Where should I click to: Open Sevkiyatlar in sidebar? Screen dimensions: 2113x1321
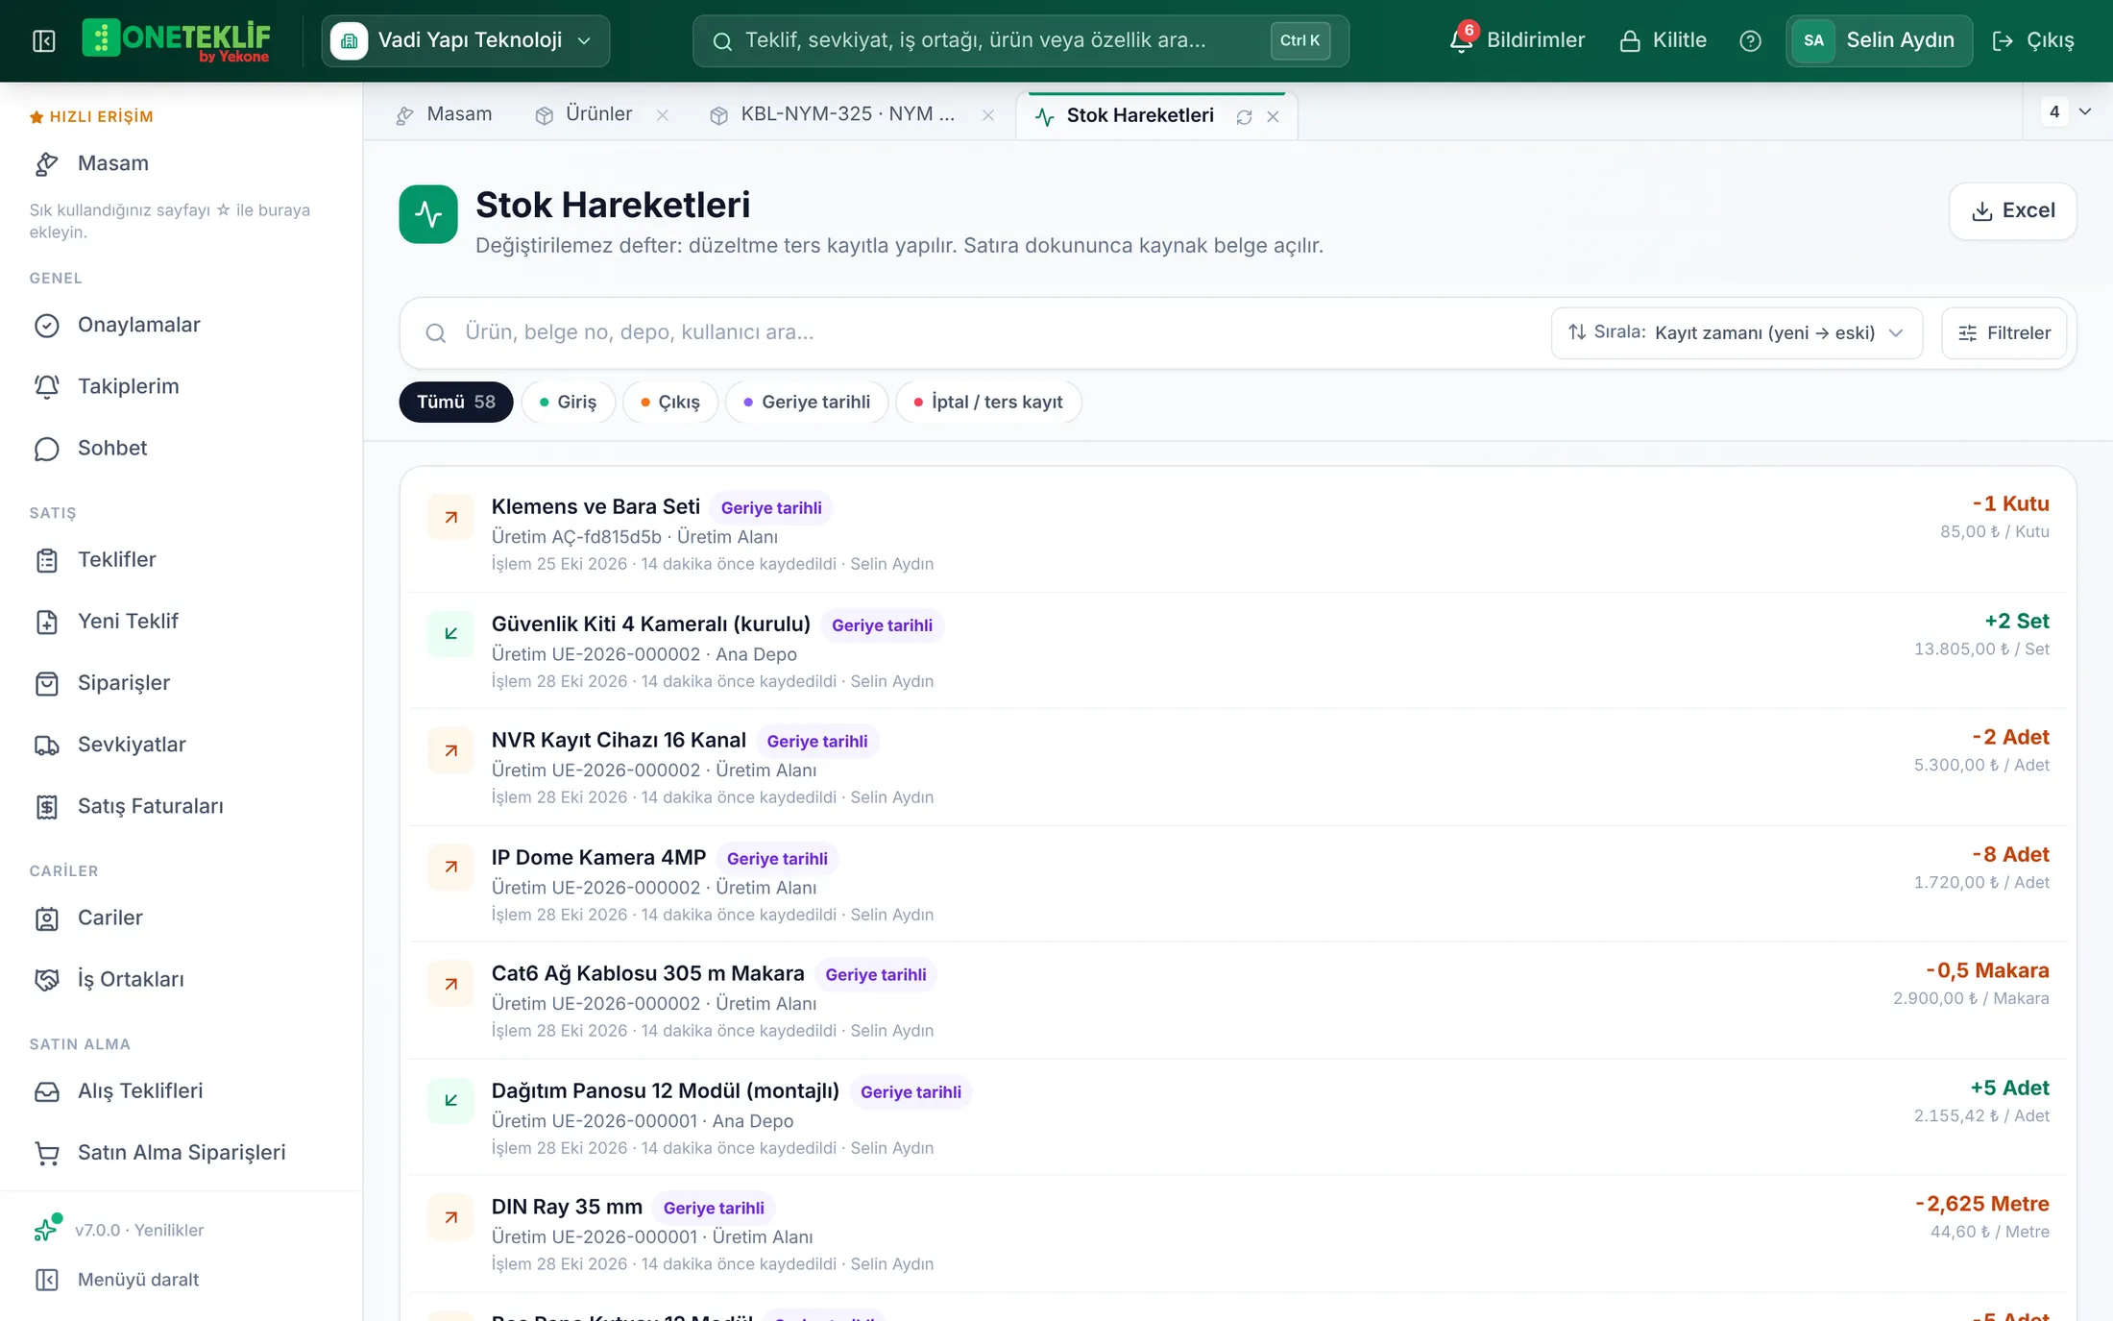tap(182, 745)
